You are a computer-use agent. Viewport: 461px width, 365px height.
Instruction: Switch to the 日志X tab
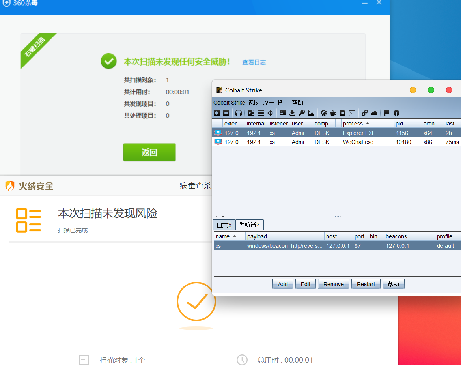pyautogui.click(x=224, y=225)
